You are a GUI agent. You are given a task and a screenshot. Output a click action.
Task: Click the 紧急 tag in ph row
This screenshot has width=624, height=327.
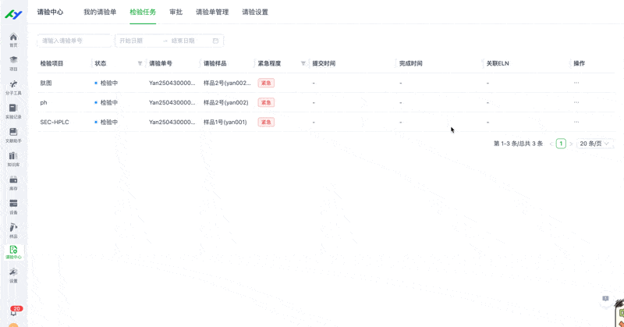266,102
